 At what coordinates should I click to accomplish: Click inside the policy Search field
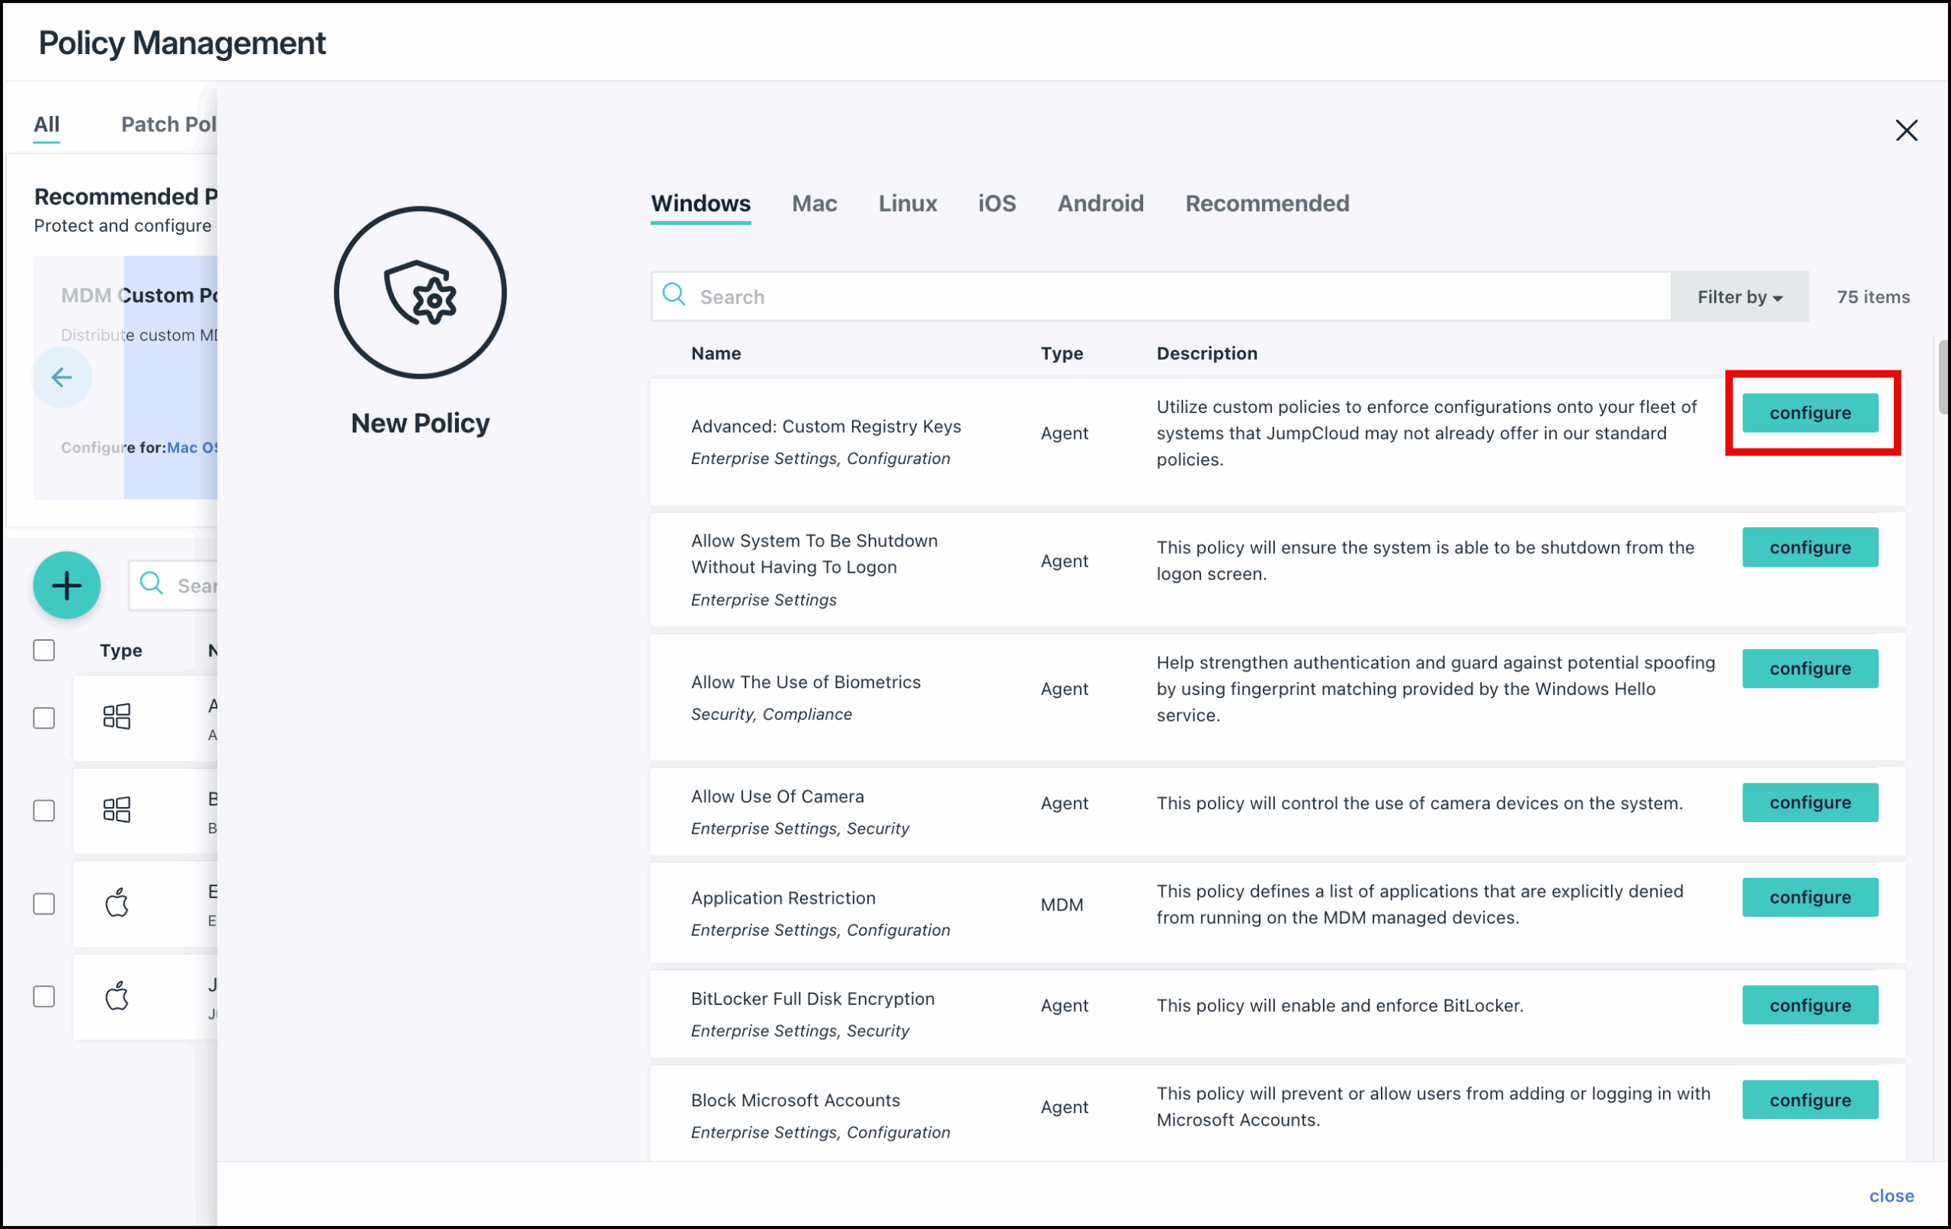pyautogui.click(x=891, y=296)
